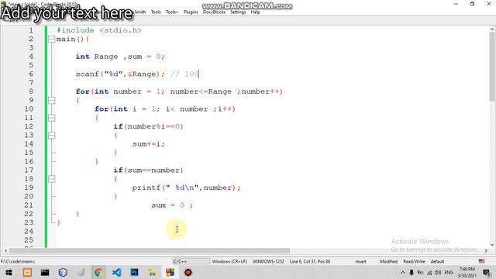Click the Windows Start button
Image resolution: width=496 pixels, height=279 pixels.
9,272
